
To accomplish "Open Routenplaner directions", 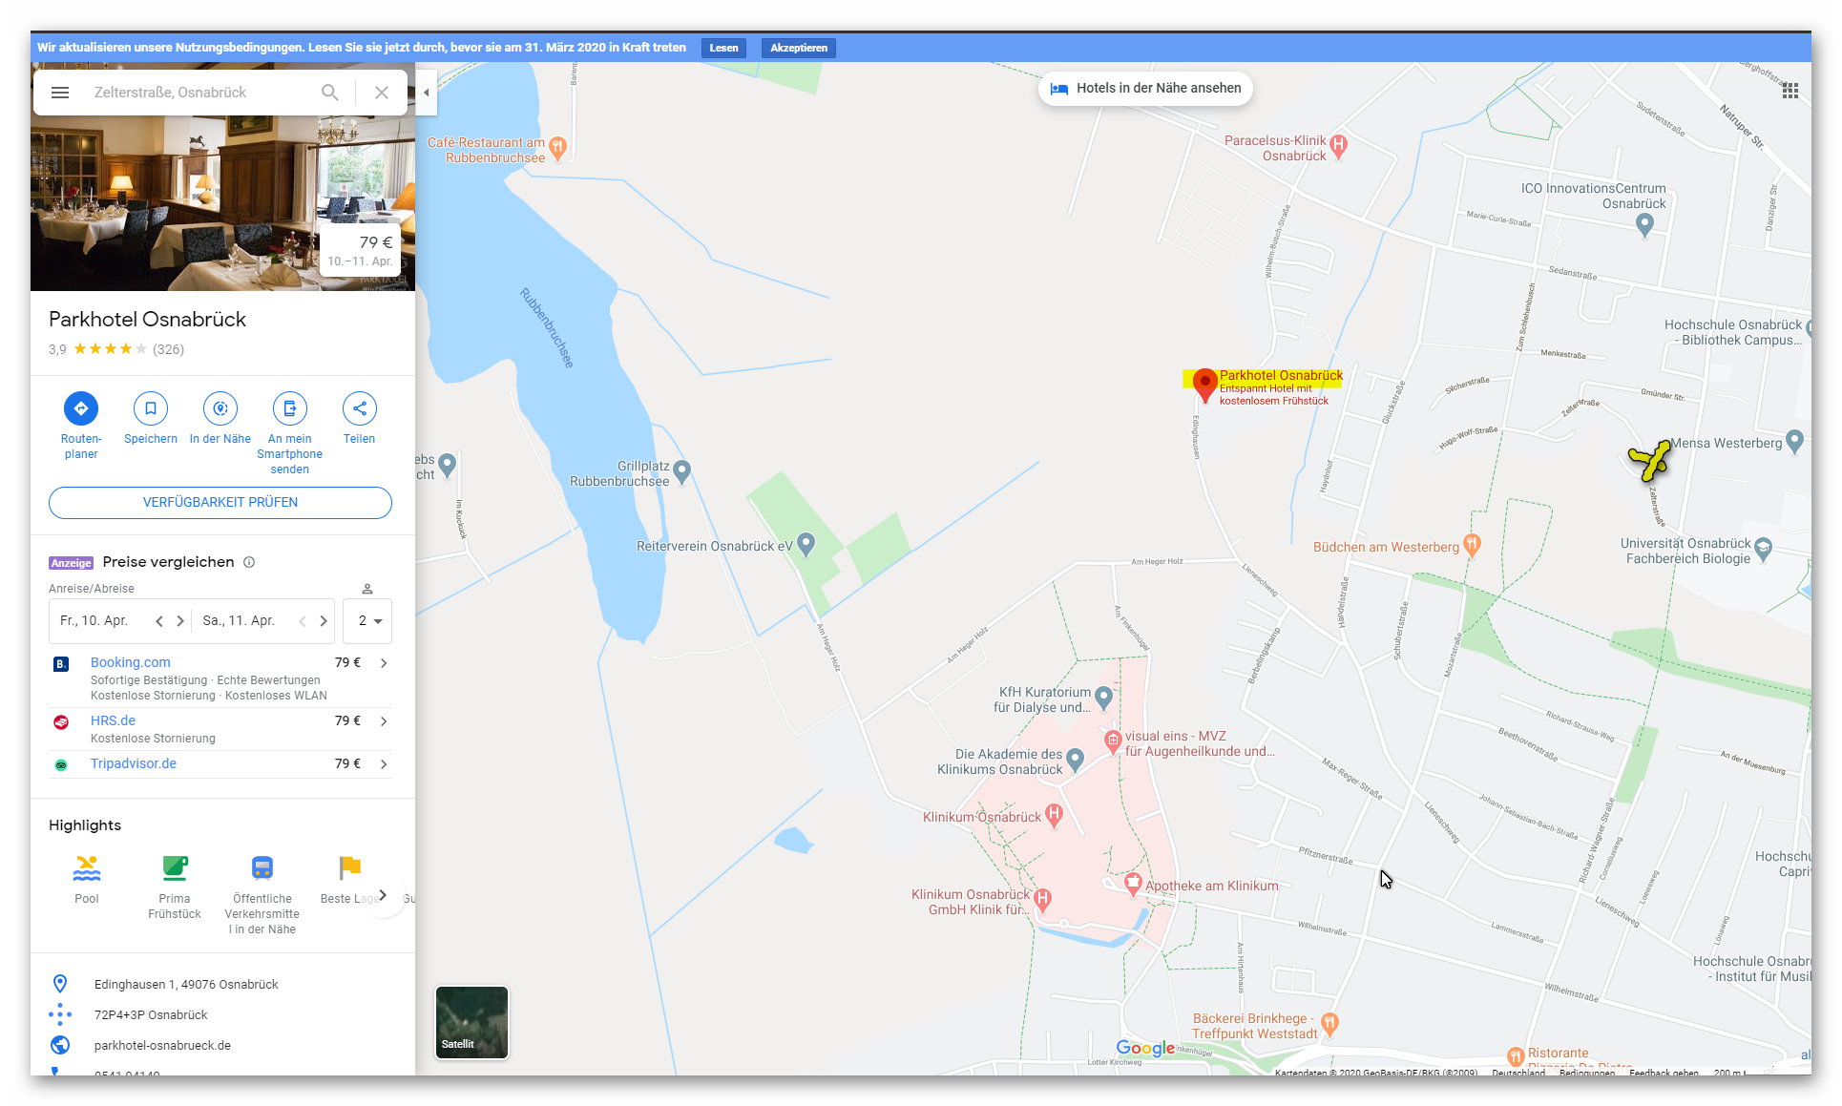I will coord(81,408).
